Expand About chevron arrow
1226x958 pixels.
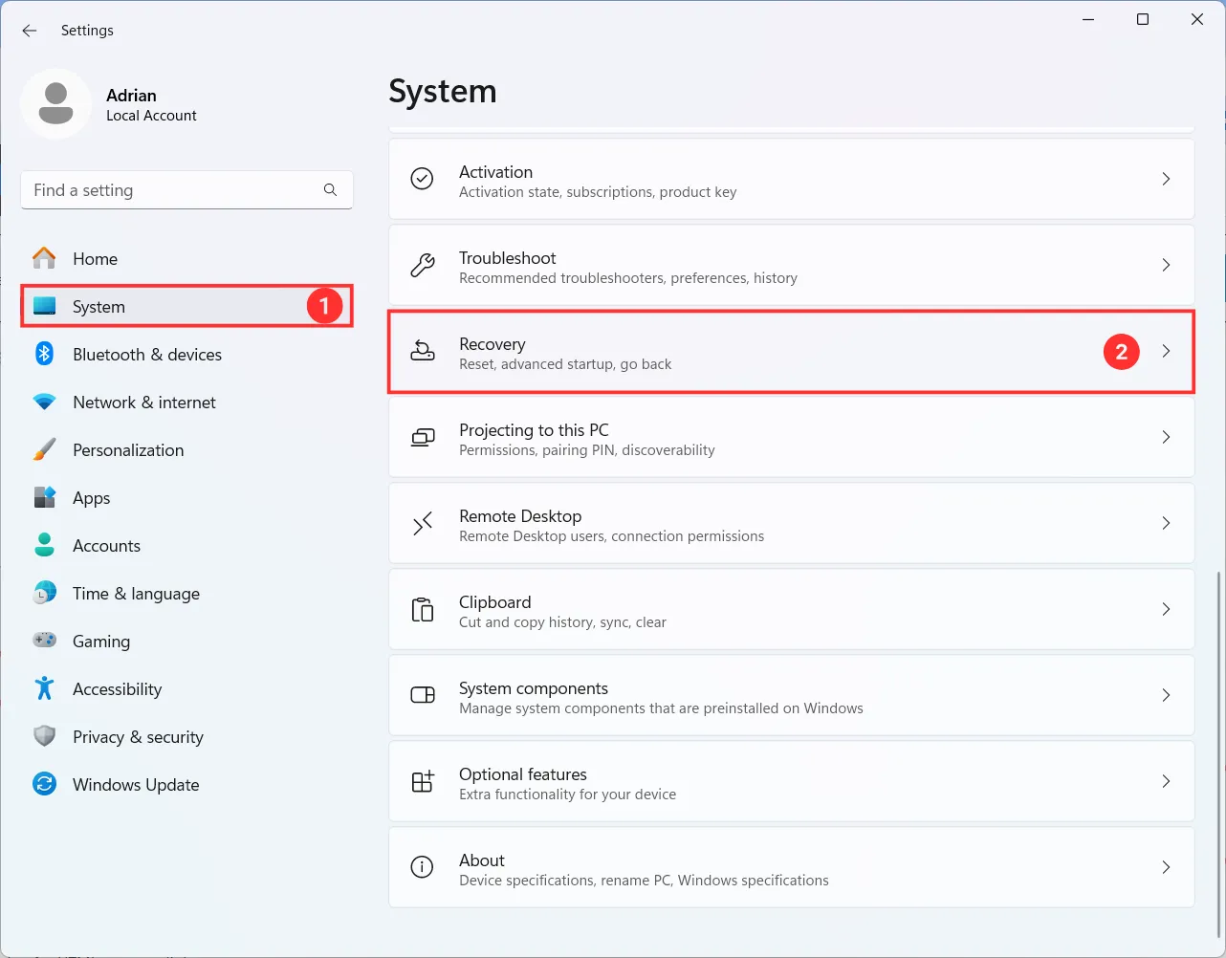coord(1166,867)
